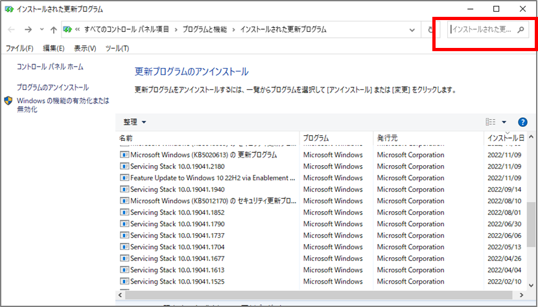Click the install date 2022/08/10 cell
This screenshot has width=538, height=307.
(504, 201)
